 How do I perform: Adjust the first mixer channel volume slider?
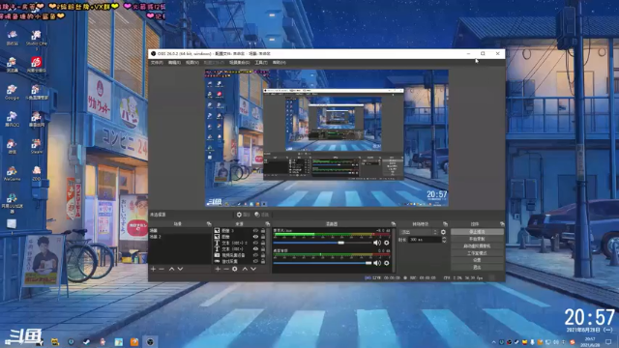(x=340, y=243)
